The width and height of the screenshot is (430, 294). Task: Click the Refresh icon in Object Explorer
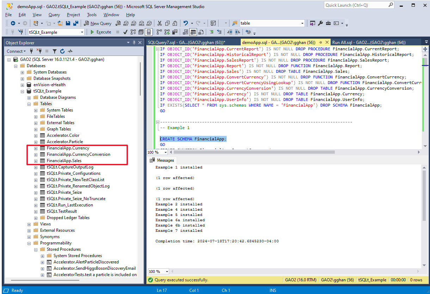click(62, 51)
